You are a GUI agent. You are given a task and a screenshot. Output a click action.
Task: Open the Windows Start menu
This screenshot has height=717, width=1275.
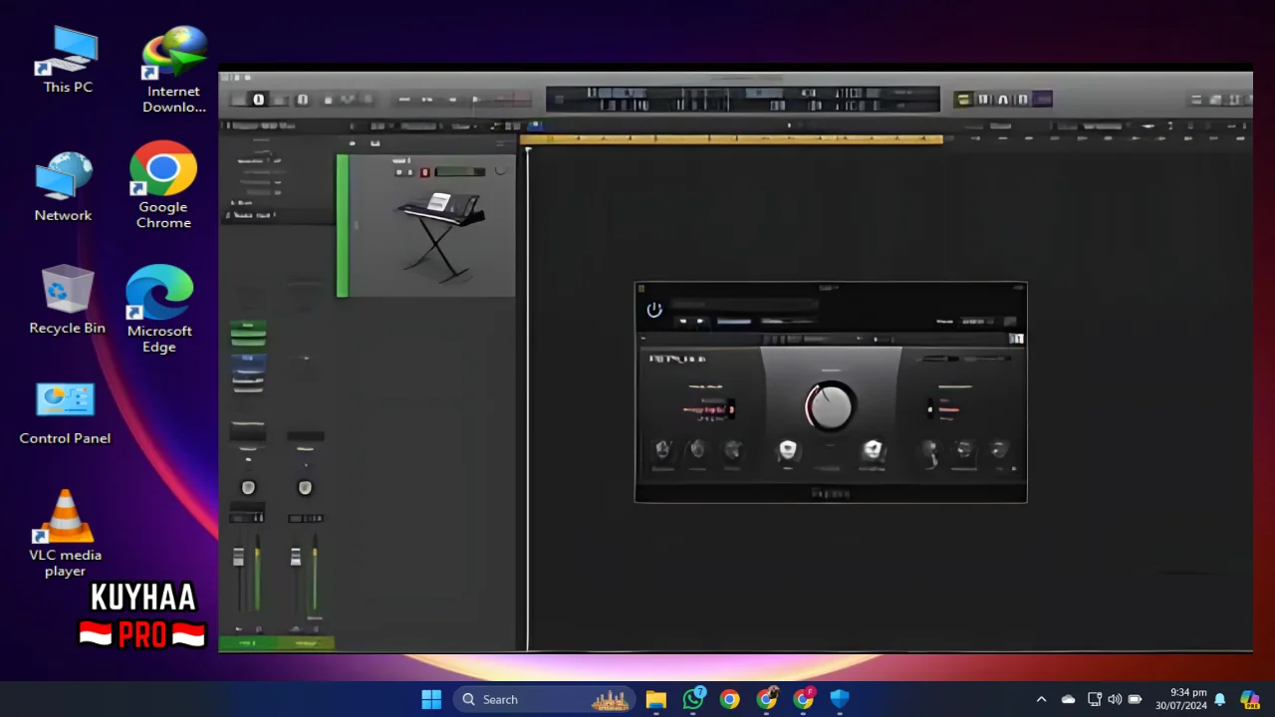click(431, 699)
